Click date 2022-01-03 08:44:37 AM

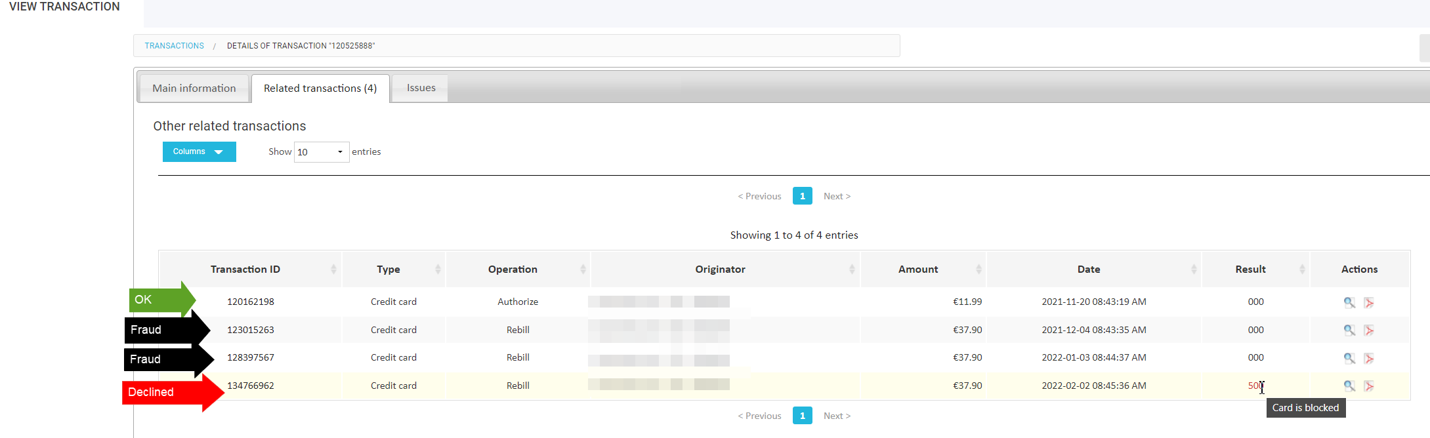coord(1094,357)
